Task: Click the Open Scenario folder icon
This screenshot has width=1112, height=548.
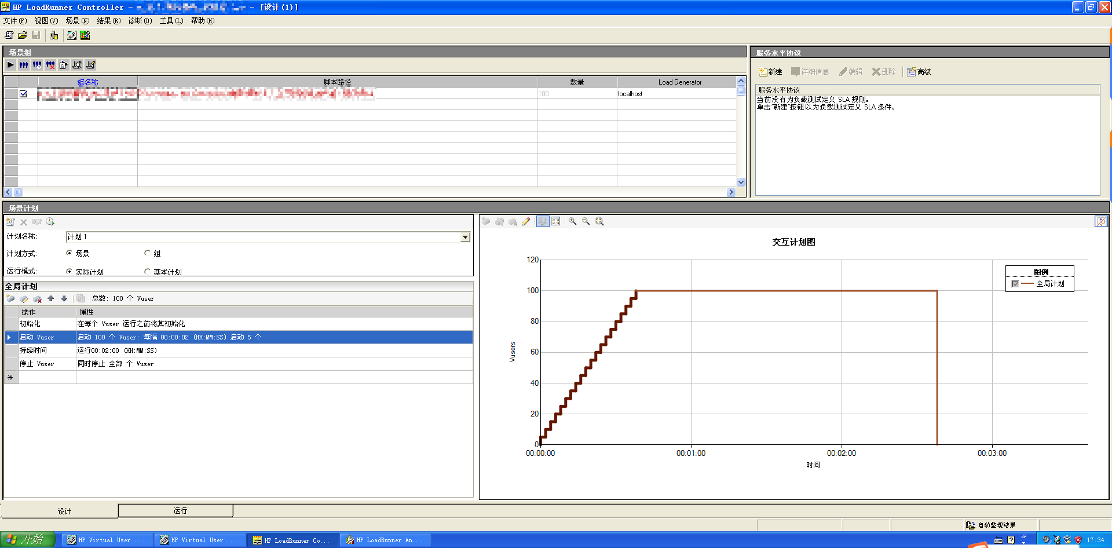Action: [23, 35]
